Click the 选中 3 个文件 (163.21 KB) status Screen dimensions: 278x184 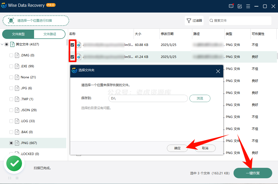click(x=210, y=173)
